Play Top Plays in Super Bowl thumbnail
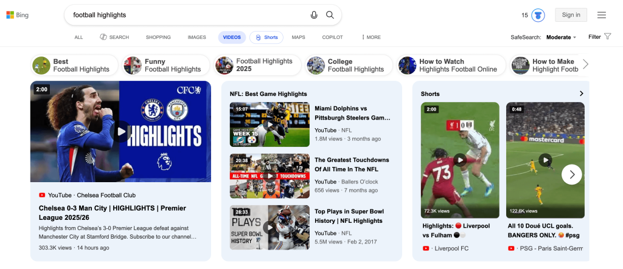The height and width of the screenshot is (269, 623). 270,227
